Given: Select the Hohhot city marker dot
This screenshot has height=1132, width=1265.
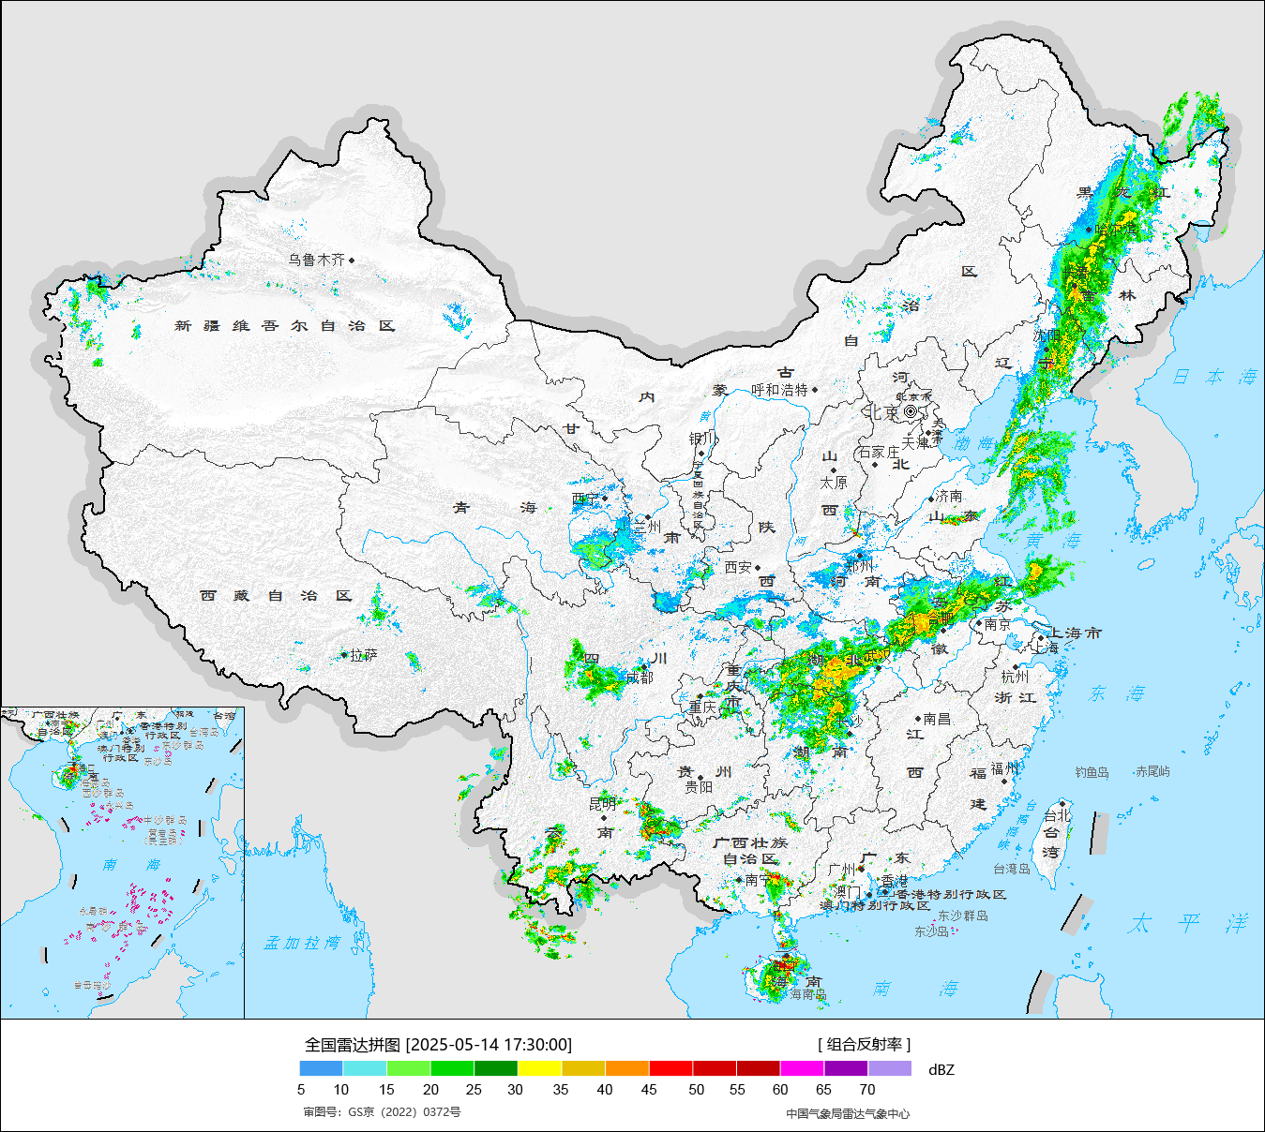Looking at the screenshot, I should (815, 390).
